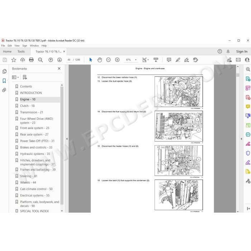Open the Page Thumbnails panel icon
This screenshot has height=251, width=251.
tap(4, 71)
